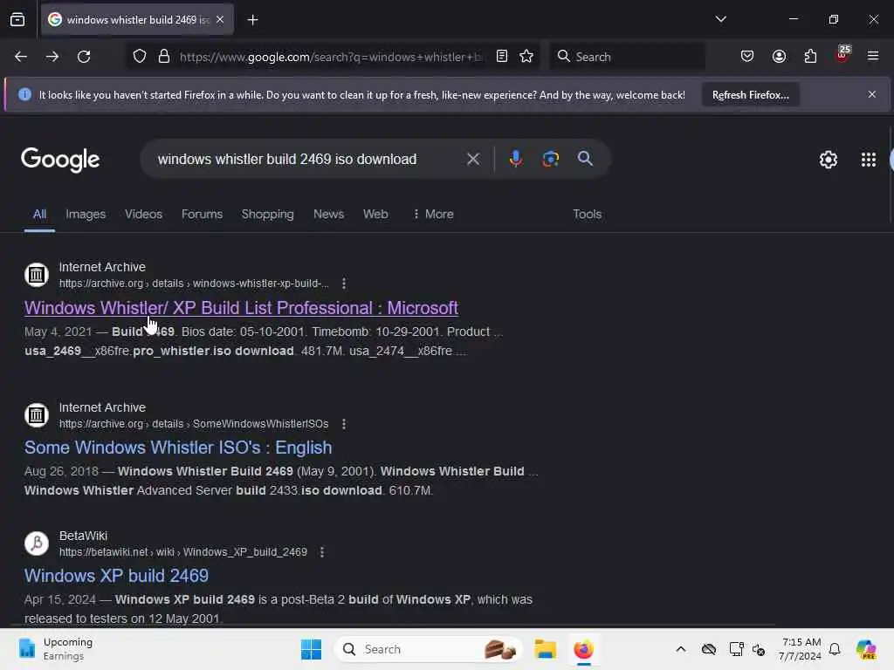The image size is (894, 670).
Task: Click Firefox taskbar icon
Action: pyautogui.click(x=583, y=649)
